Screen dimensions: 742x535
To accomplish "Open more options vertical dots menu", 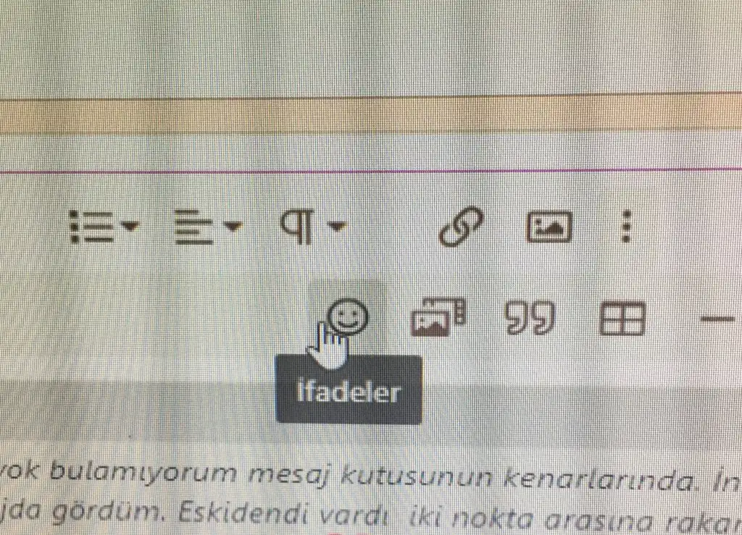I will [625, 227].
